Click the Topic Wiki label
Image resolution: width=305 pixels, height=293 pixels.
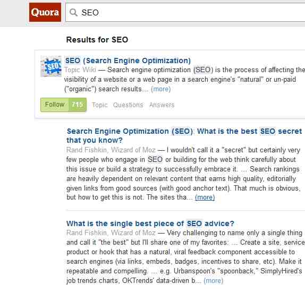point(80,70)
